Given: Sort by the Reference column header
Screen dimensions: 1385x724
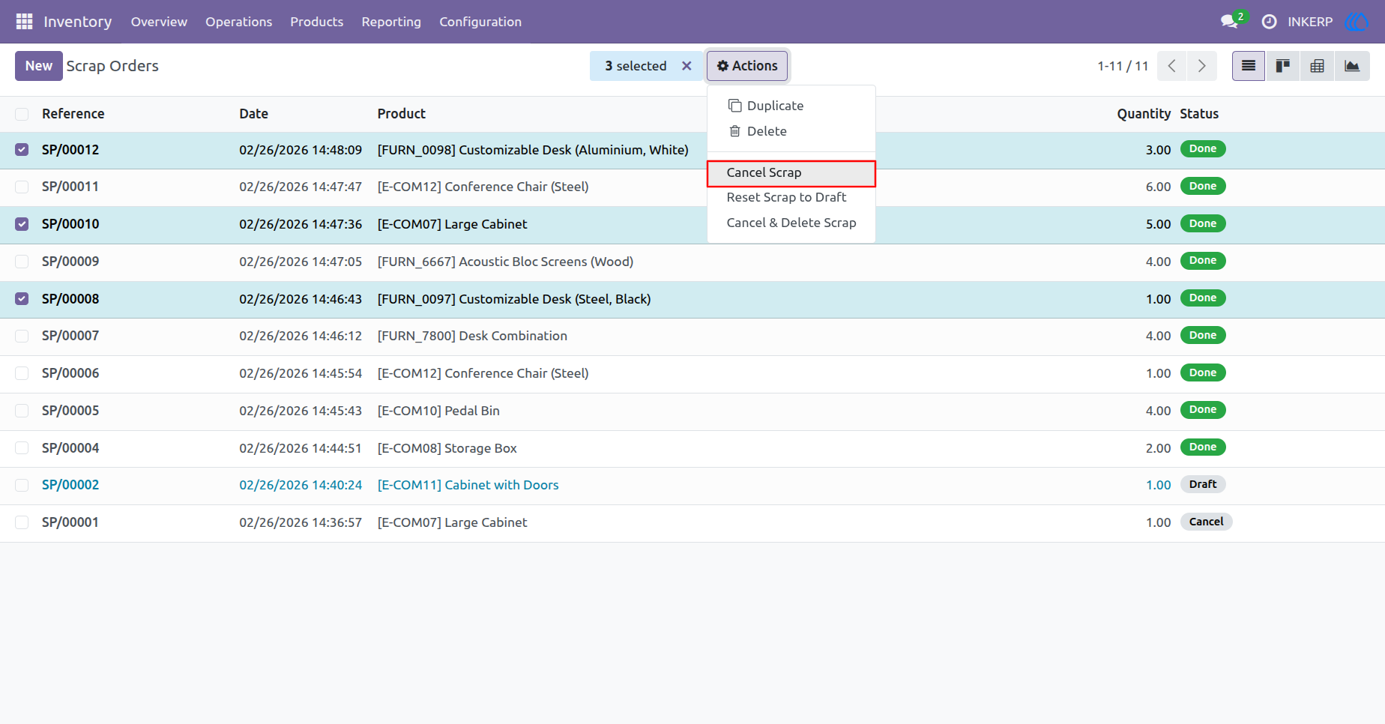Looking at the screenshot, I should coord(73,114).
